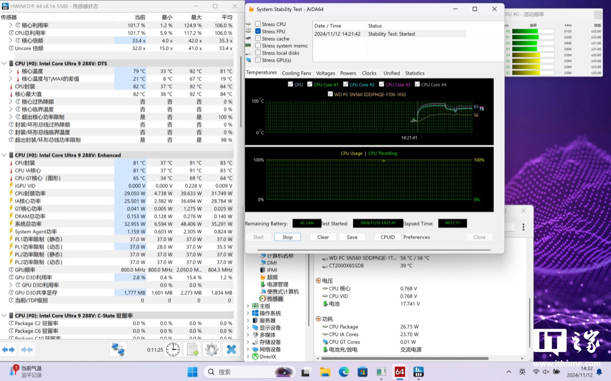Click the Preferences button

[x=416, y=237]
